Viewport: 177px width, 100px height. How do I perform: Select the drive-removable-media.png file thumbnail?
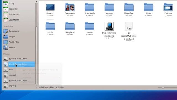point(109,26)
